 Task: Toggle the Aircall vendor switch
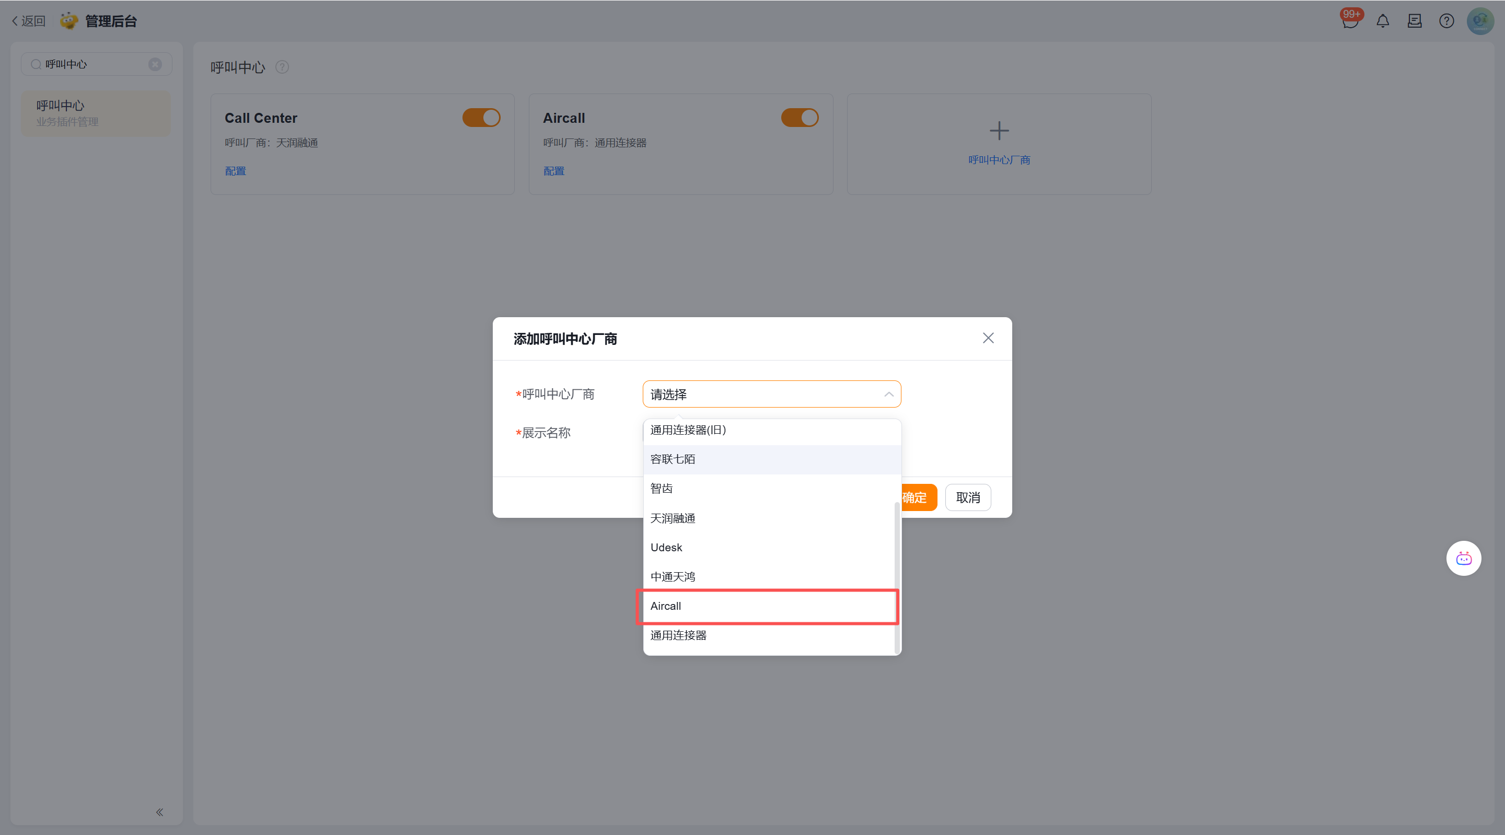tap(800, 118)
